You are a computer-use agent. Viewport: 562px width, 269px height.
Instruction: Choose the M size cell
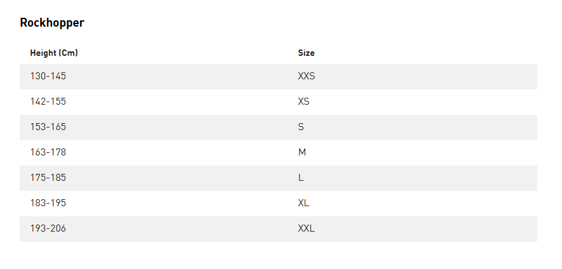pyautogui.click(x=302, y=152)
